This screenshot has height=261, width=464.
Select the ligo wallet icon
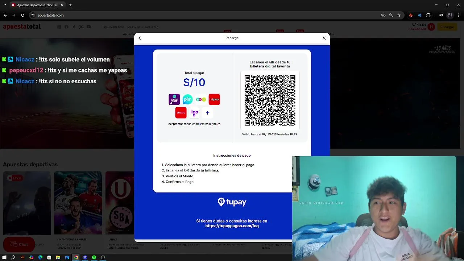(194, 113)
